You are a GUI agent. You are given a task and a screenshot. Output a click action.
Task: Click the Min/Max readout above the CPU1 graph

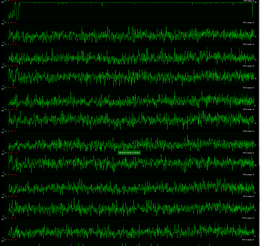(10, 22)
